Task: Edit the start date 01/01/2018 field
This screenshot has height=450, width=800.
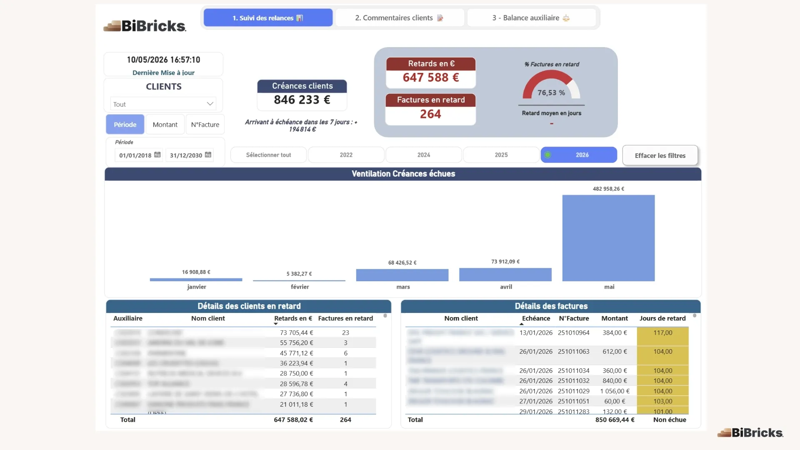Action: (x=135, y=155)
